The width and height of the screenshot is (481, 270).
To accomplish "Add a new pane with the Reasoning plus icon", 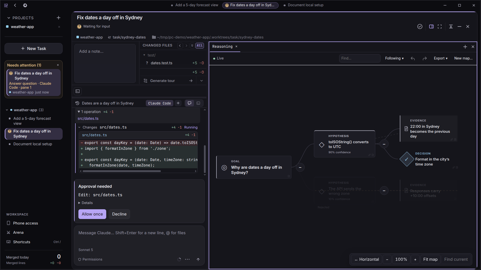I will (465, 47).
